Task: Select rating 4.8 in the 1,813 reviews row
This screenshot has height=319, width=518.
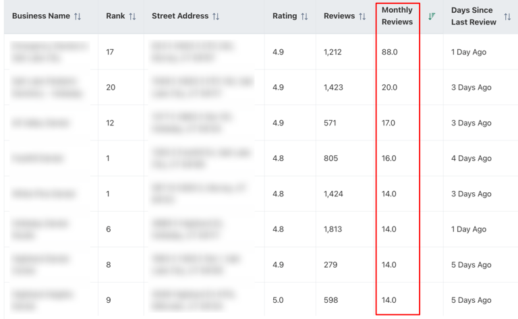Action: (x=278, y=229)
